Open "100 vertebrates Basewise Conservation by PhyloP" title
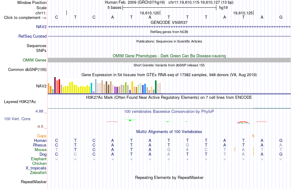 tap(169, 112)
